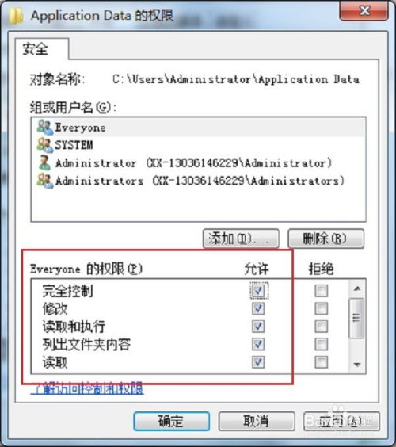Toggle Allow checkbox for 修改 (Modify)
This screenshot has width=396, height=447.
(x=258, y=308)
